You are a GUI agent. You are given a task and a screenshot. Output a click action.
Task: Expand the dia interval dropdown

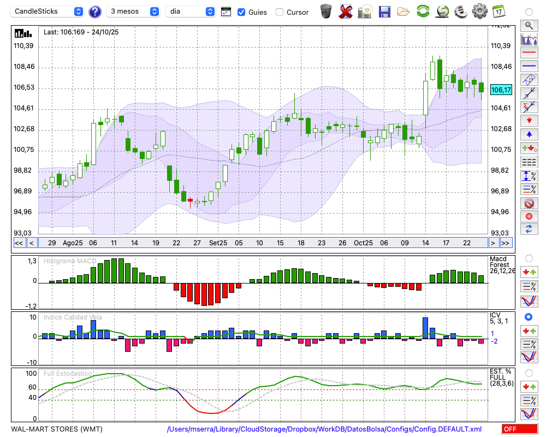191,11
